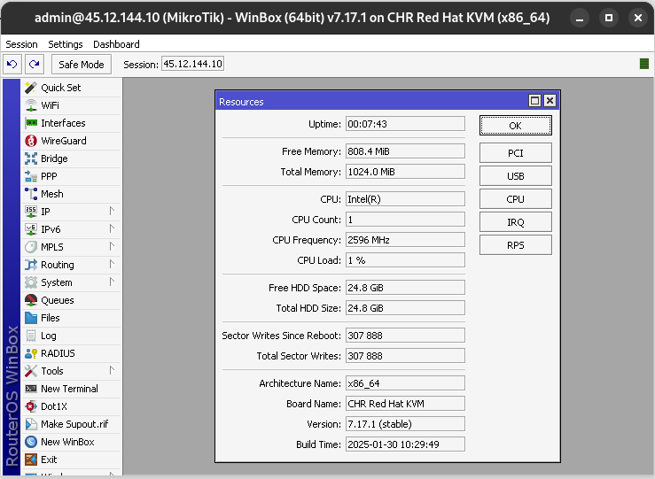Expand the System submenu

tap(112, 282)
